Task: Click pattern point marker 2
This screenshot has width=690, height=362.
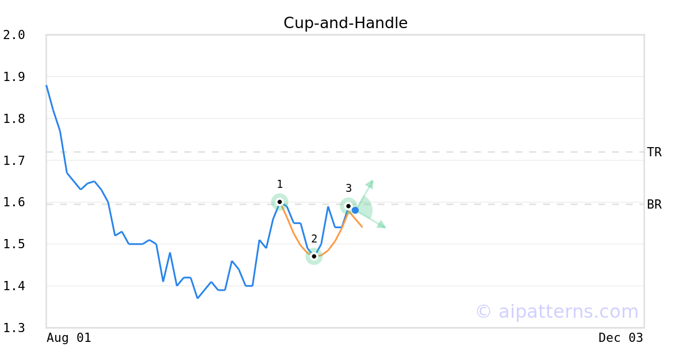Action: pyautogui.click(x=314, y=256)
